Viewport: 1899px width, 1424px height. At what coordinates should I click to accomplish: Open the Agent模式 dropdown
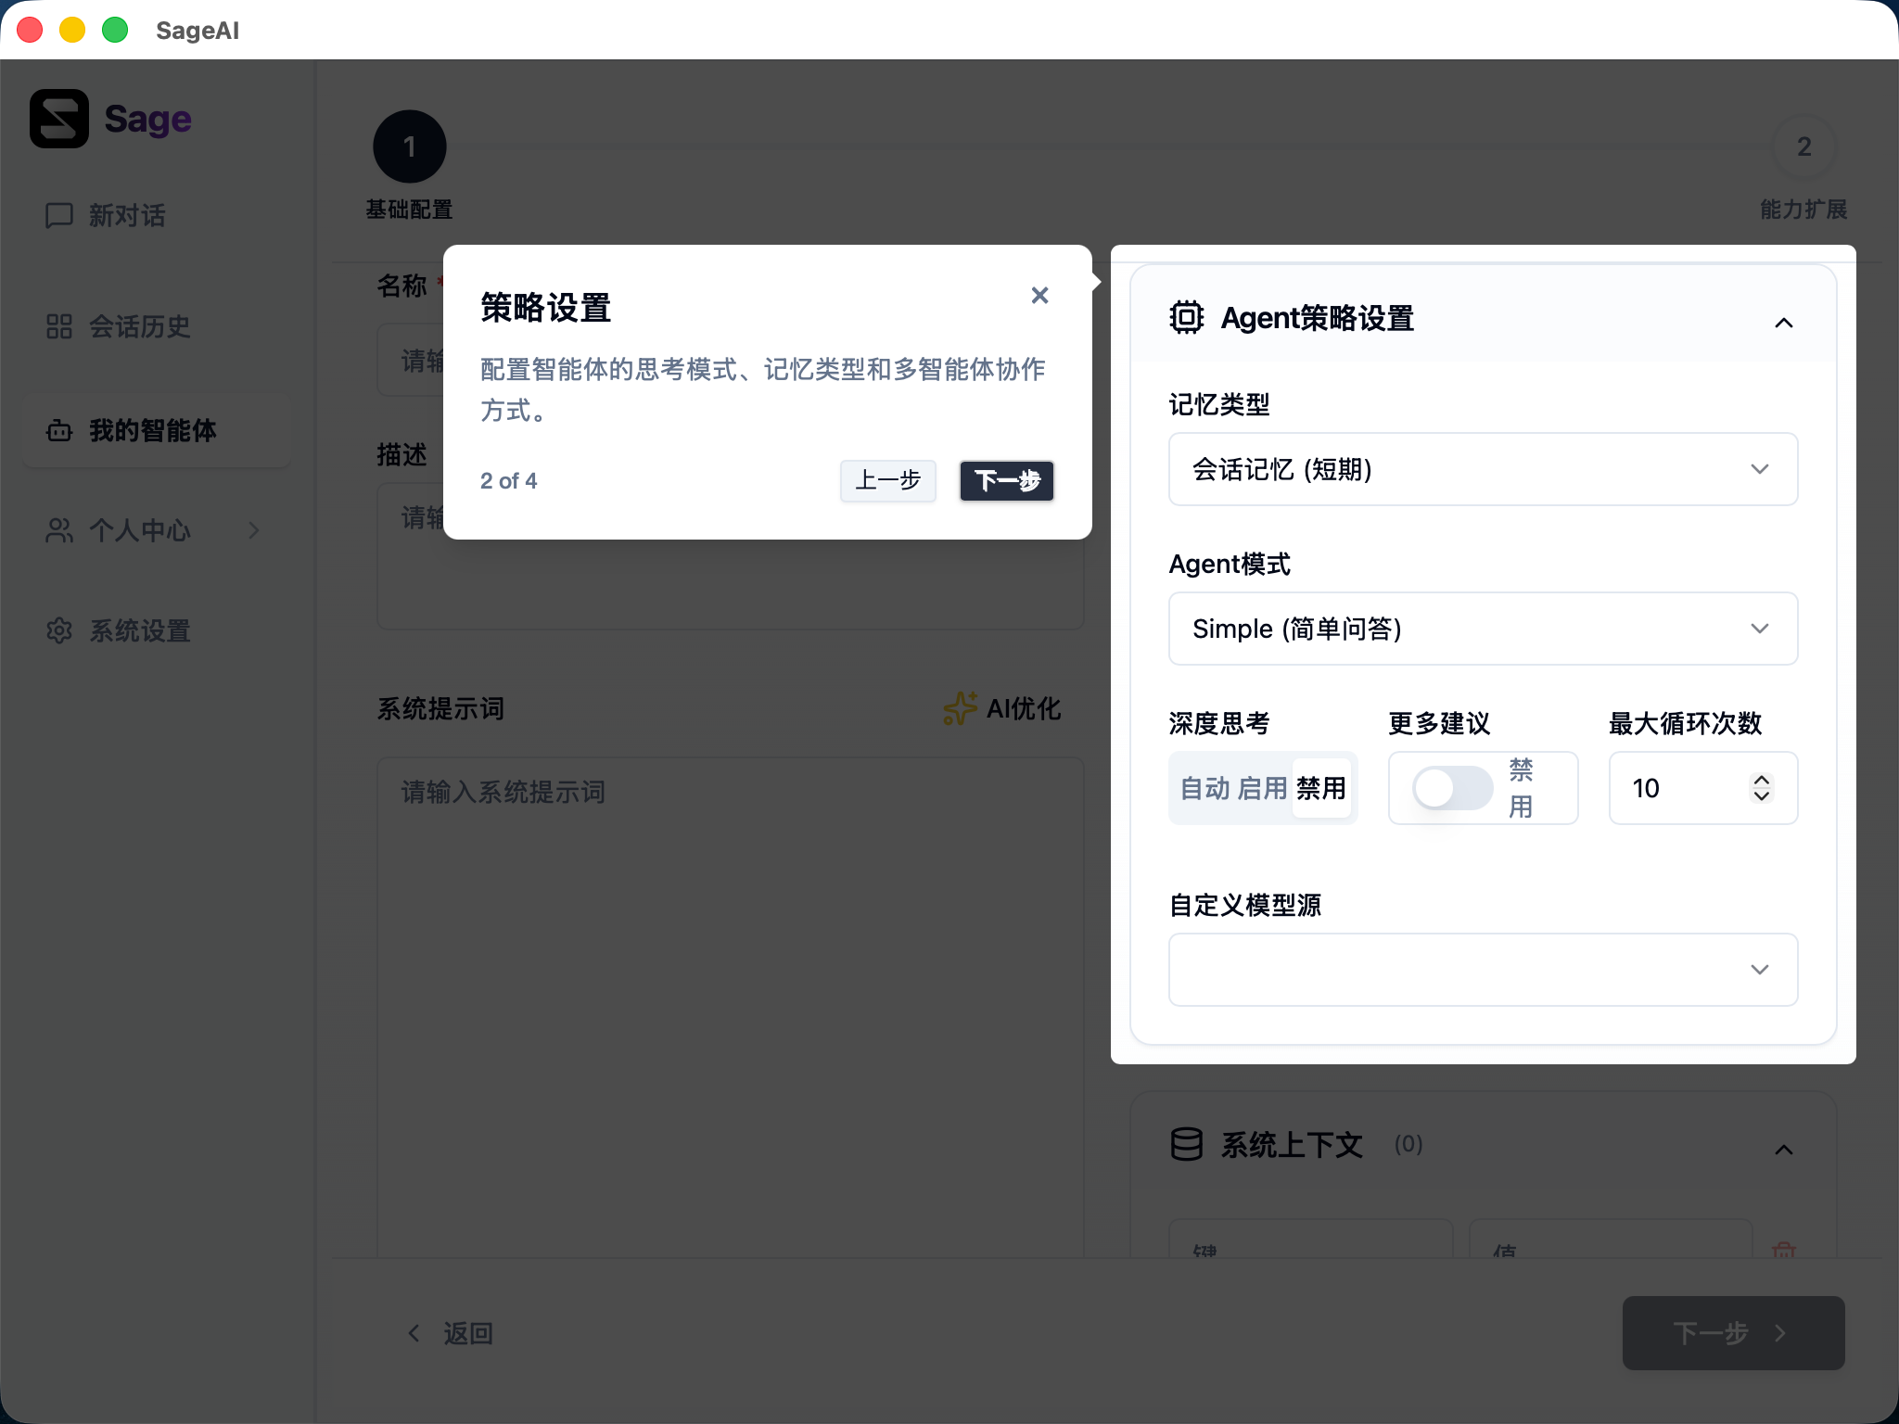pyautogui.click(x=1481, y=629)
